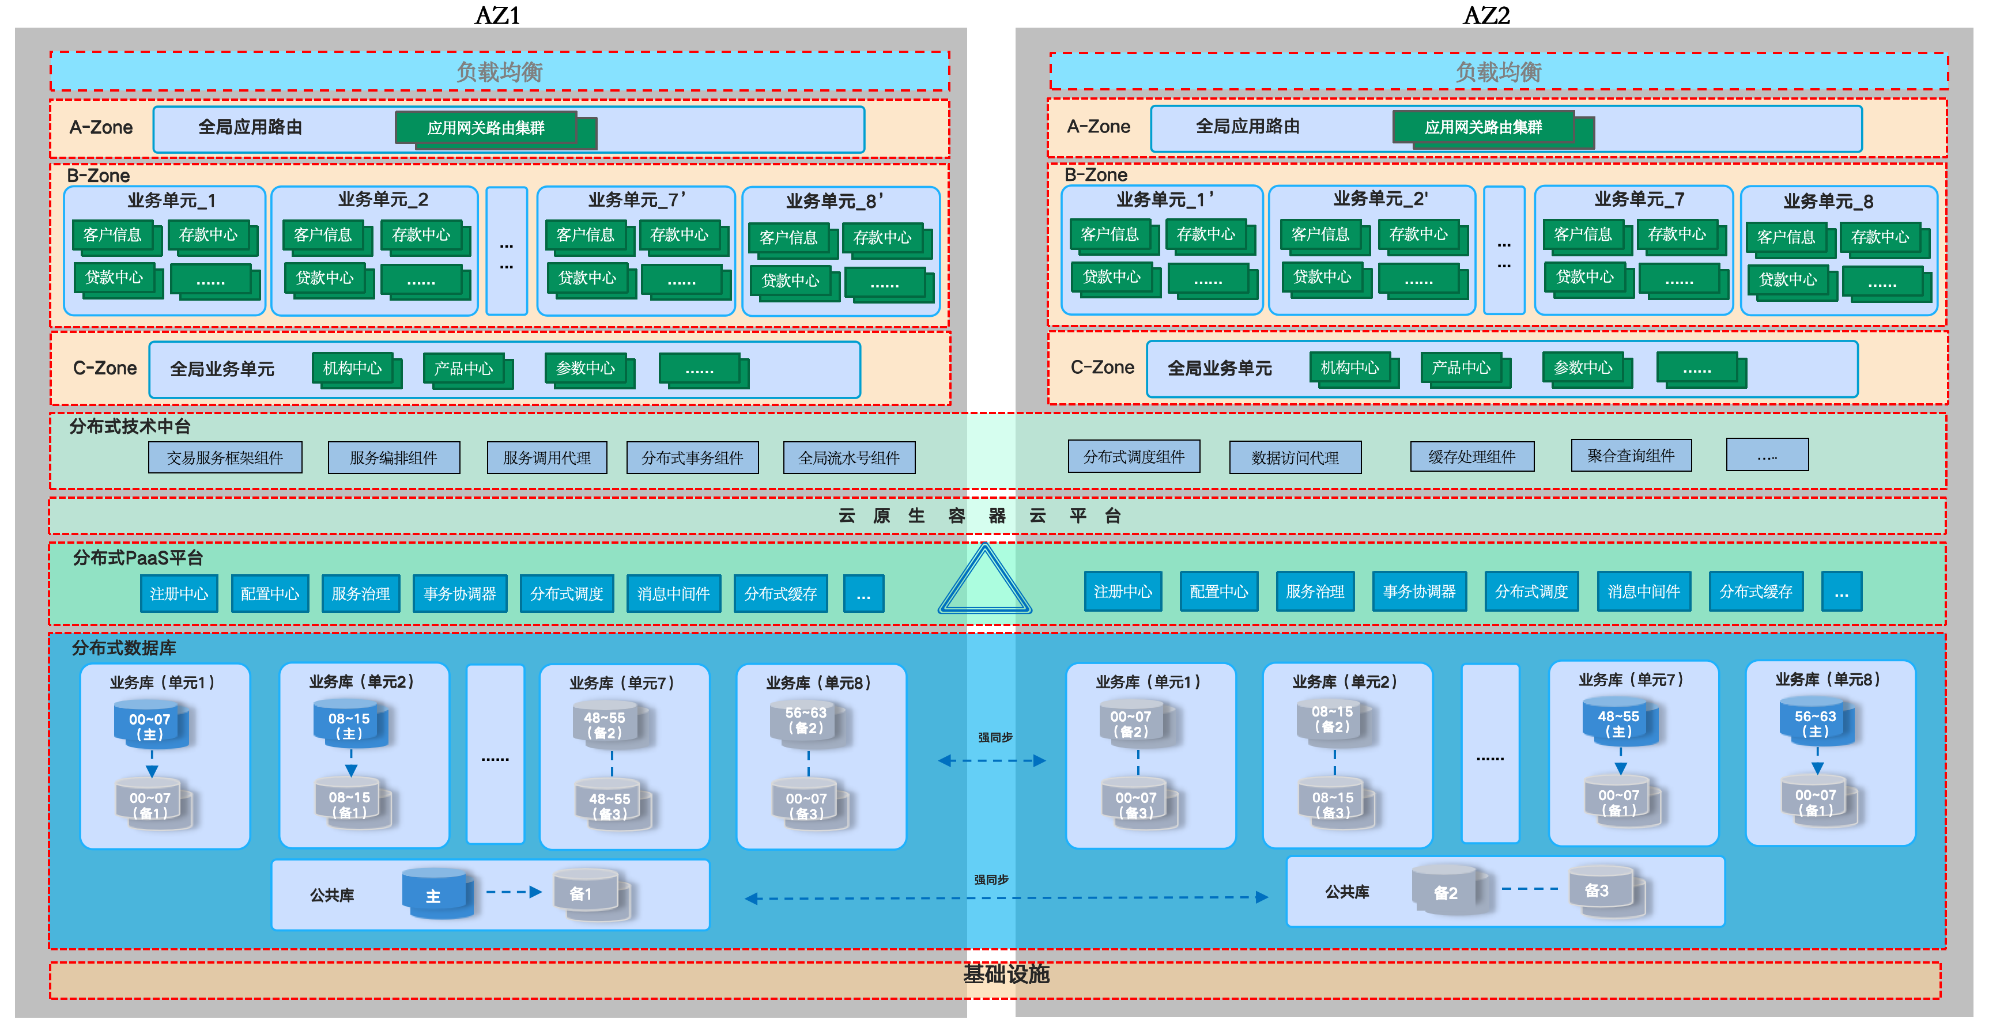Select the 云原生容器云平台 bar
2000x1031 pixels.
[x=998, y=516]
